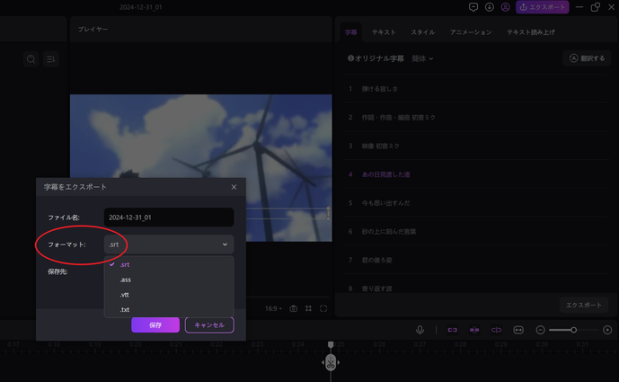This screenshot has height=382, width=619.
Task: Click the scissors split icon on the playhead
Action: pos(331,362)
